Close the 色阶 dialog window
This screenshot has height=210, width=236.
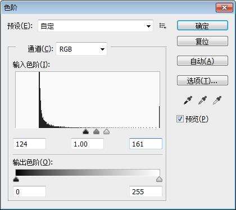point(224,8)
